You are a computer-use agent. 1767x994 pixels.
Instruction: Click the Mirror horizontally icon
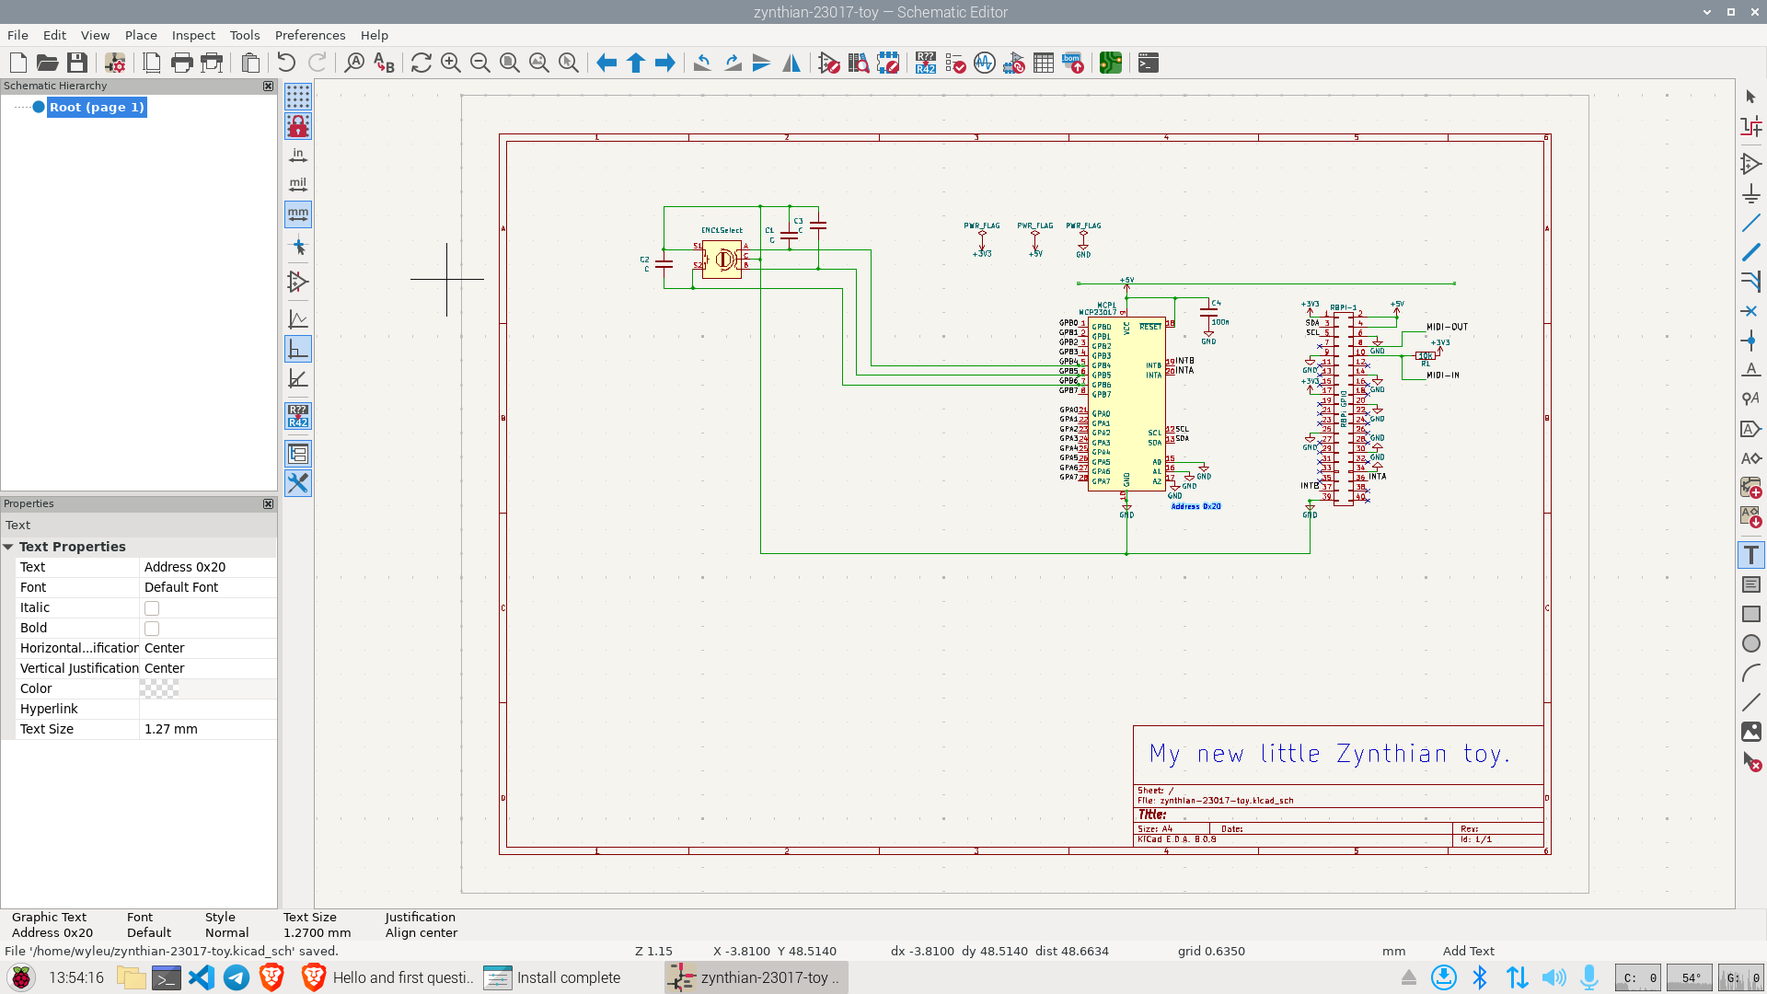click(791, 63)
